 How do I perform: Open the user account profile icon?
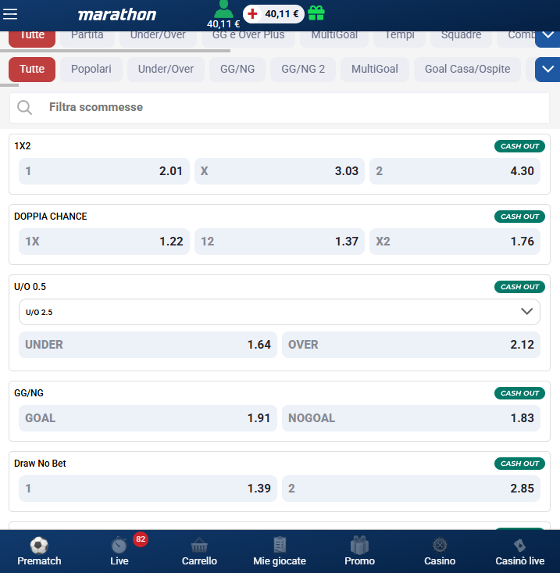[x=223, y=9]
